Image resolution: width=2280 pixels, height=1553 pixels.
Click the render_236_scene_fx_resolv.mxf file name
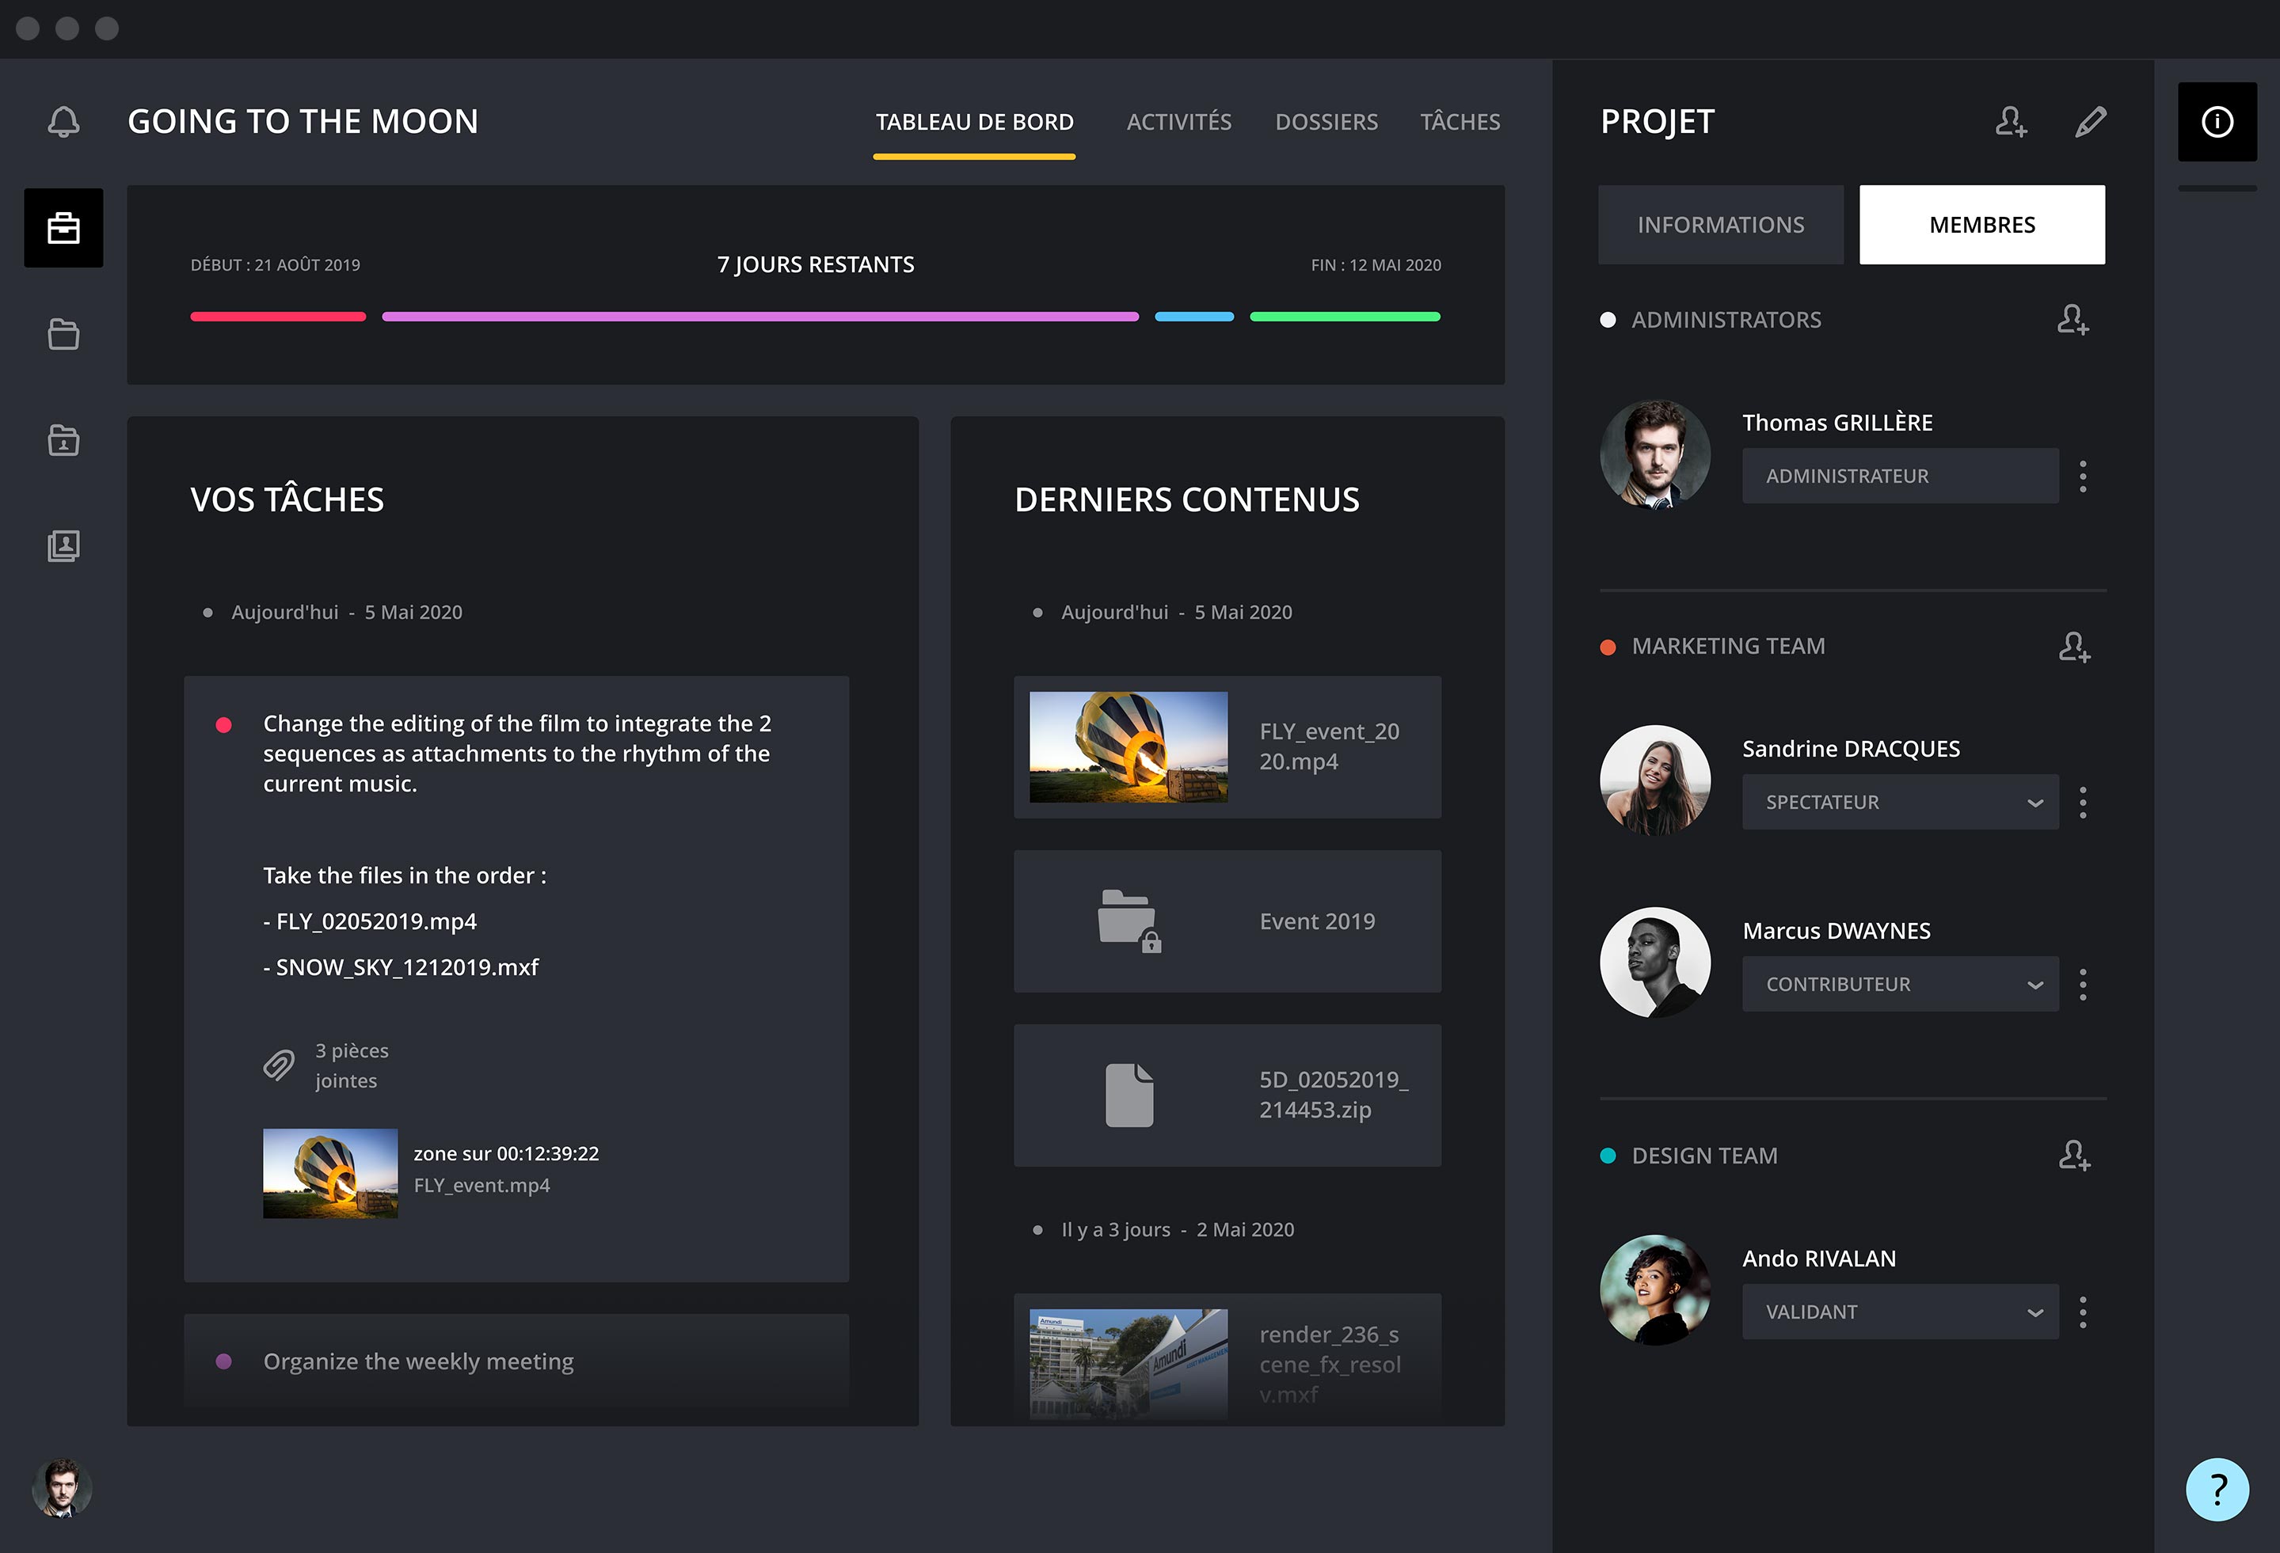(1330, 1364)
